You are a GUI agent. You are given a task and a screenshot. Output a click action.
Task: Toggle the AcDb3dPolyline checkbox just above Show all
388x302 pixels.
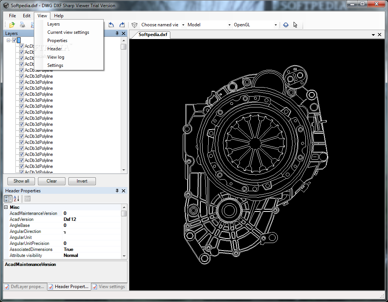tap(21, 172)
